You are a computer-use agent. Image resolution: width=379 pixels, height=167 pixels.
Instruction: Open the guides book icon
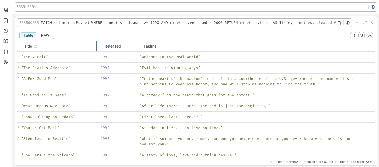(6, 41)
